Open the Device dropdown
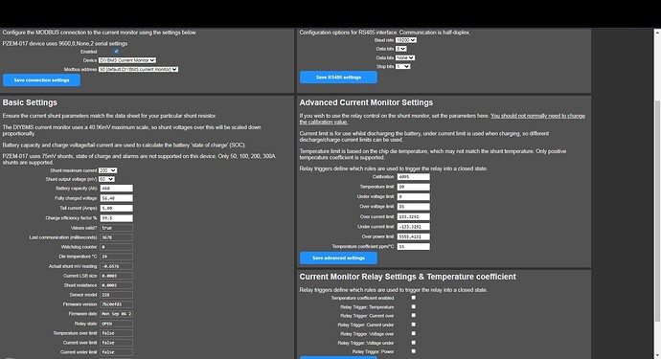 pyautogui.click(x=127, y=60)
